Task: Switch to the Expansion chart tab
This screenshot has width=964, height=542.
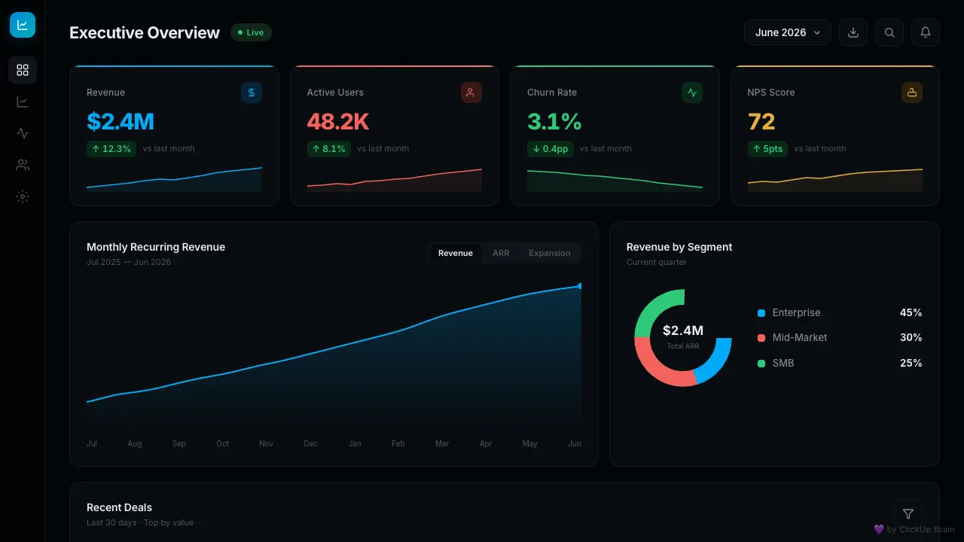Action: click(550, 253)
